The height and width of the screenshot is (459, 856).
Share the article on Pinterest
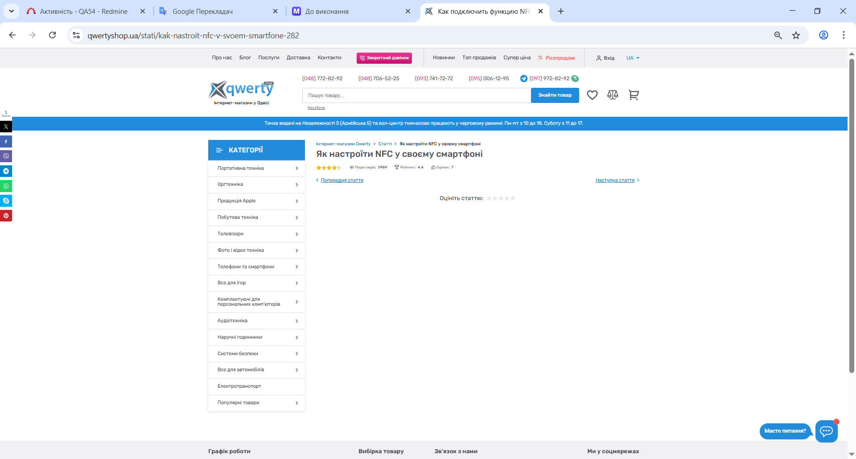[x=6, y=216]
